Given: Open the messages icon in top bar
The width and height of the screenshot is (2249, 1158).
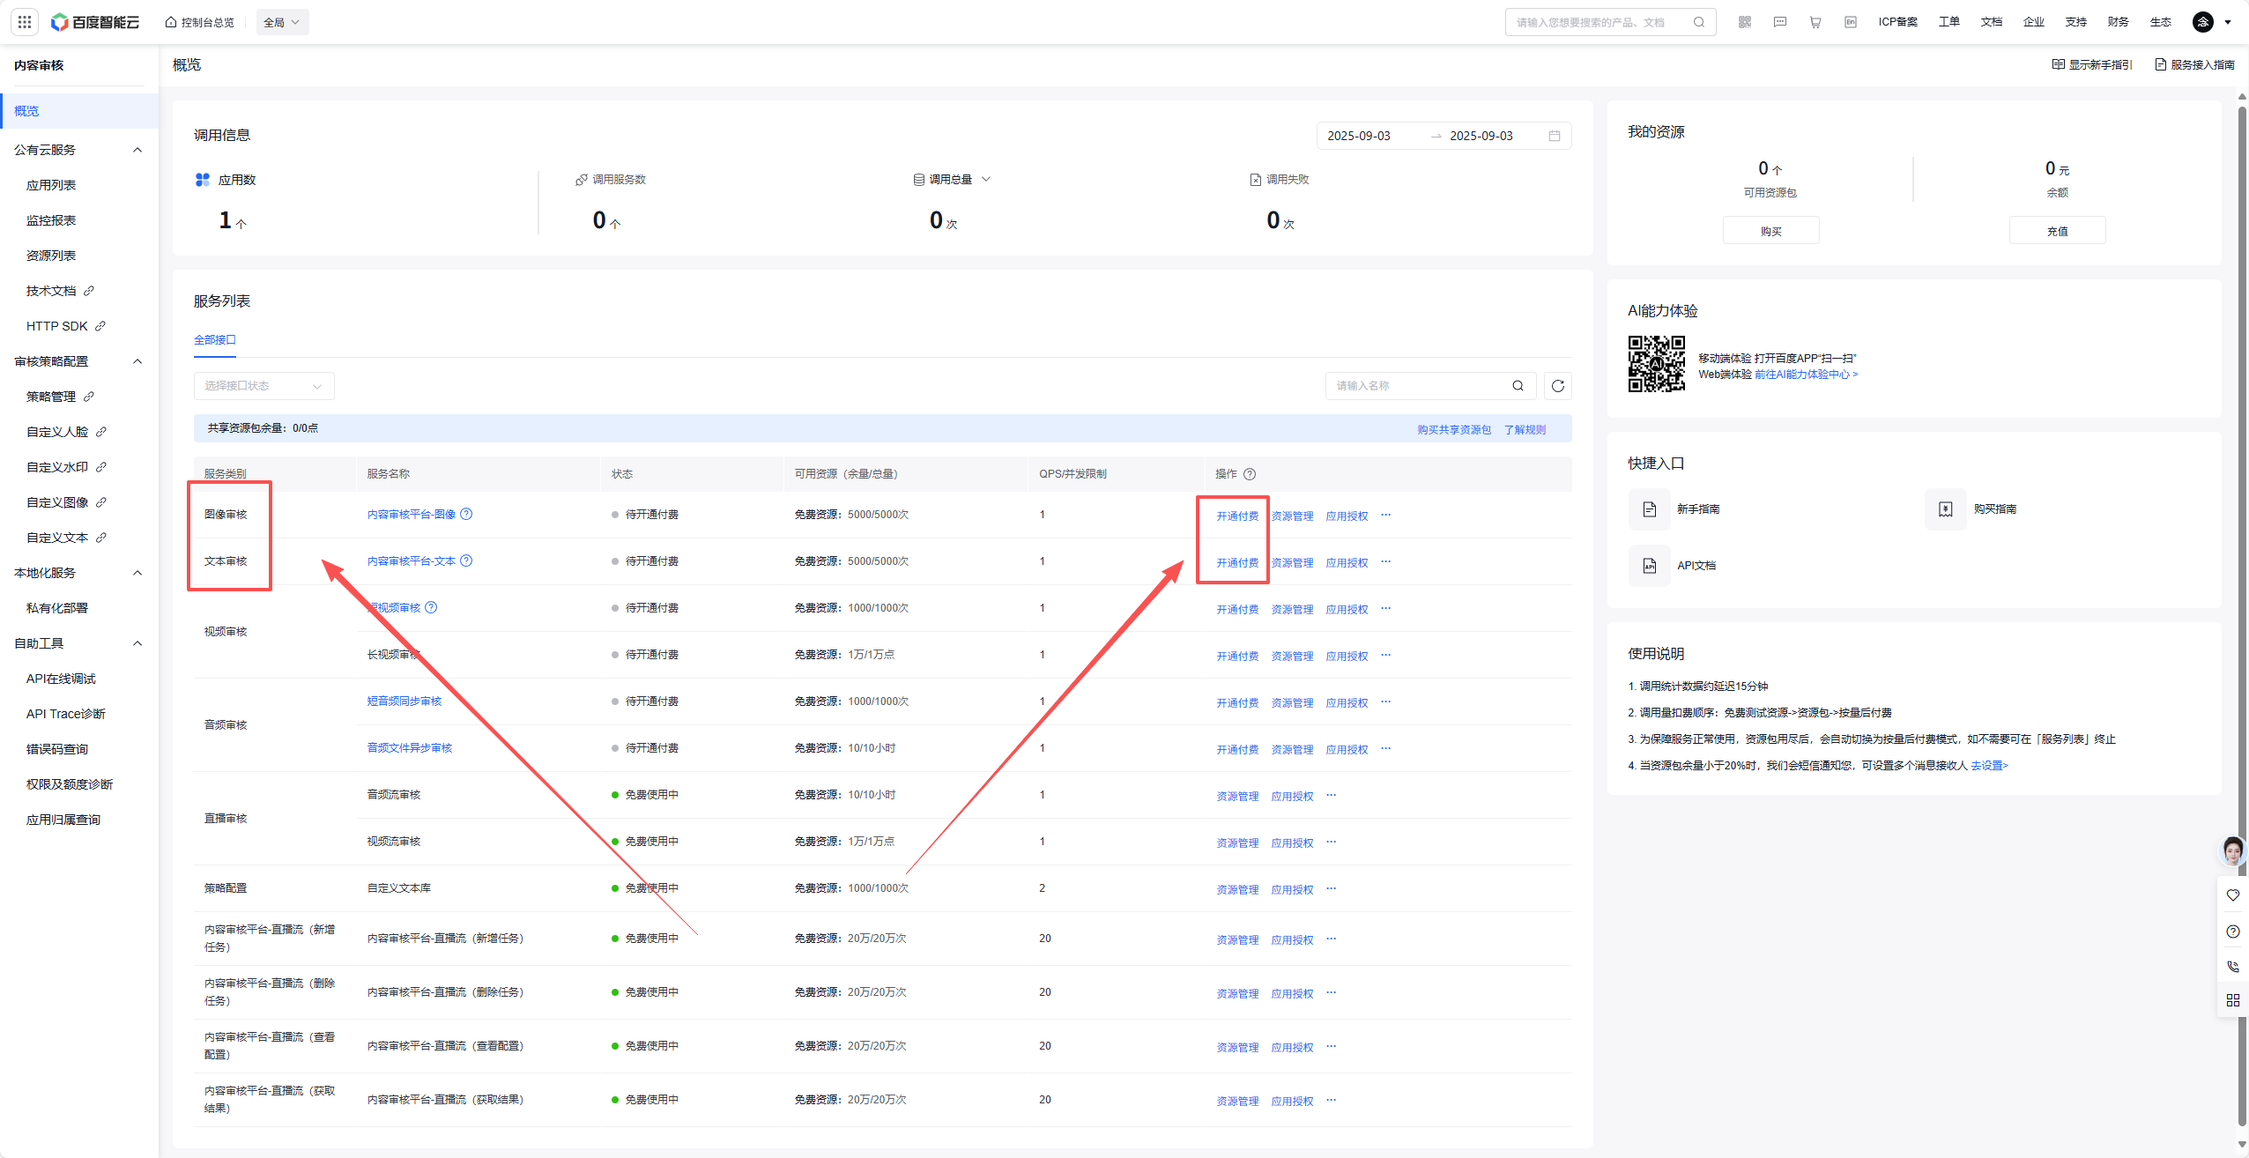Looking at the screenshot, I should click(1780, 22).
